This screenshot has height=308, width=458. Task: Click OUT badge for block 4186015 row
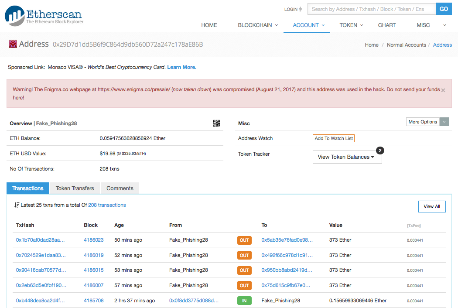click(x=244, y=270)
